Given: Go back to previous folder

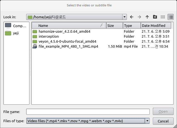Looking at the screenshot, I should (132, 17).
